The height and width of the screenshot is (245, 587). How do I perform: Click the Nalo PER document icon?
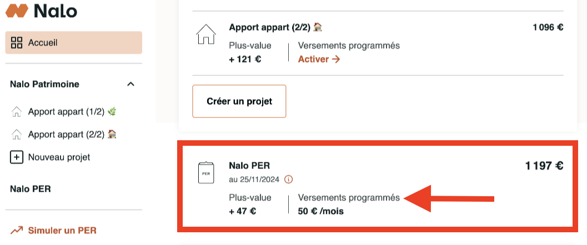pos(206,173)
